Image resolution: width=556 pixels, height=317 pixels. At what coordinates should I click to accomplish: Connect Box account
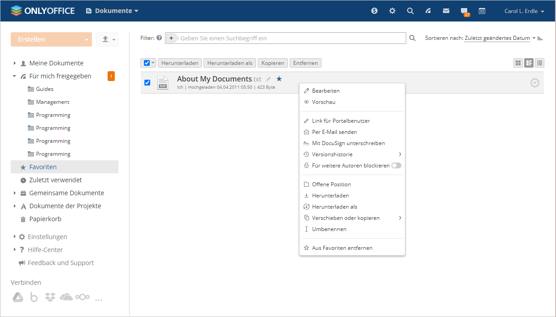point(34,297)
